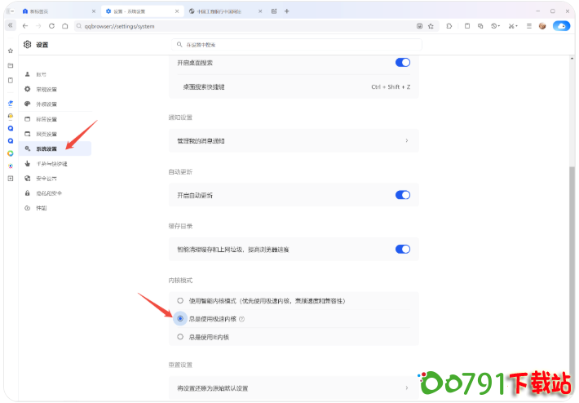Viewport: 579px width, 403px height.
Task: Toggle 开启自动更新 switch
Action: pyautogui.click(x=402, y=195)
